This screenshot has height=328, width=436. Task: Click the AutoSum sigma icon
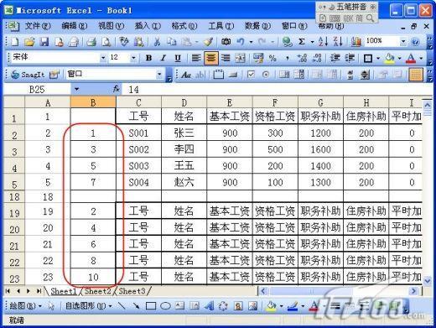tap(301, 42)
